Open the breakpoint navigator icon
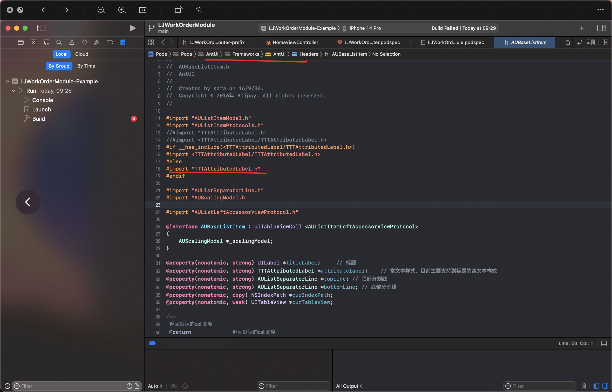Image resolution: width=612 pixels, height=392 pixels. pos(110,42)
